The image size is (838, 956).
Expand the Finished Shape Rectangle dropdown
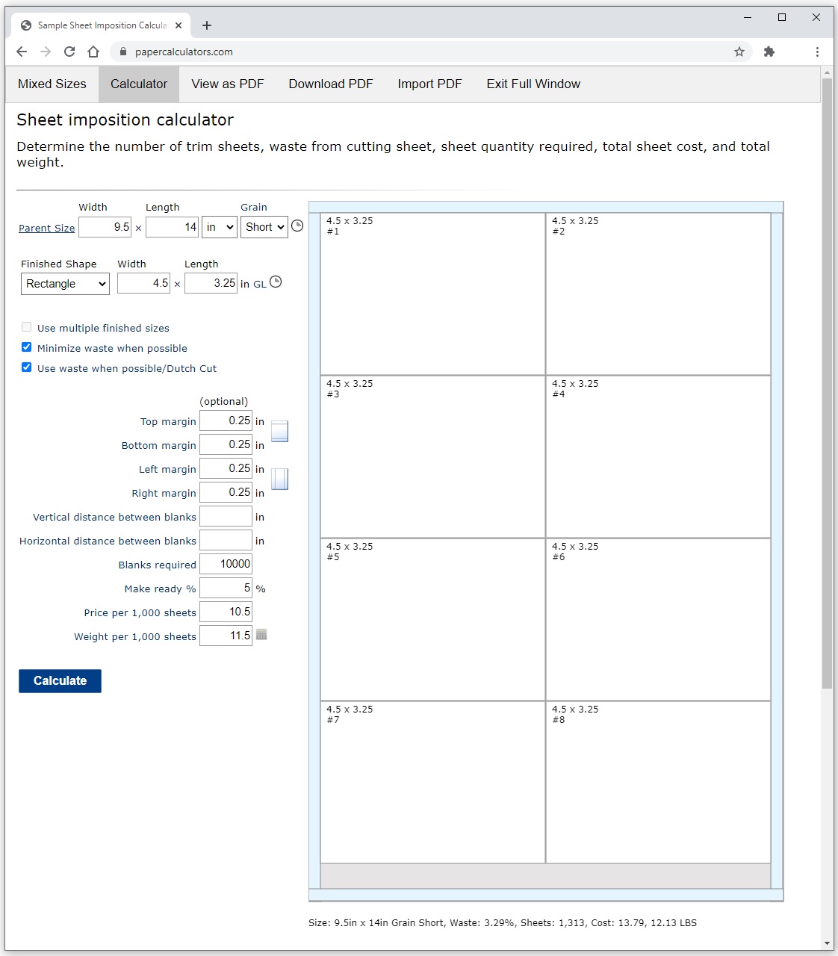[x=65, y=284]
